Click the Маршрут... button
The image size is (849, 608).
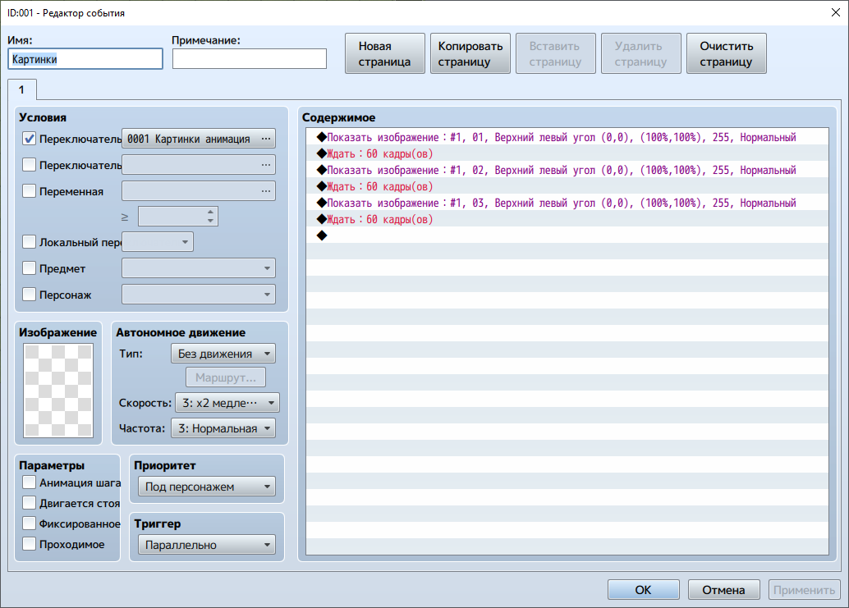[x=226, y=377]
